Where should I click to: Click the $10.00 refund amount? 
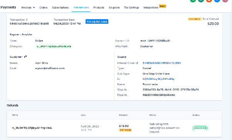click(x=124, y=126)
